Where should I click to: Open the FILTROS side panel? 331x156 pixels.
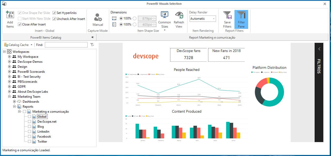319,49
